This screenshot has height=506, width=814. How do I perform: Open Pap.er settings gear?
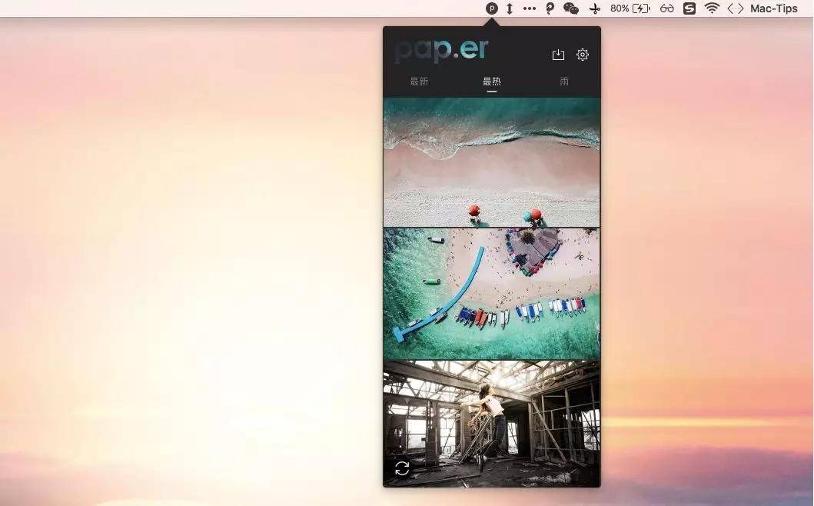pyautogui.click(x=583, y=55)
